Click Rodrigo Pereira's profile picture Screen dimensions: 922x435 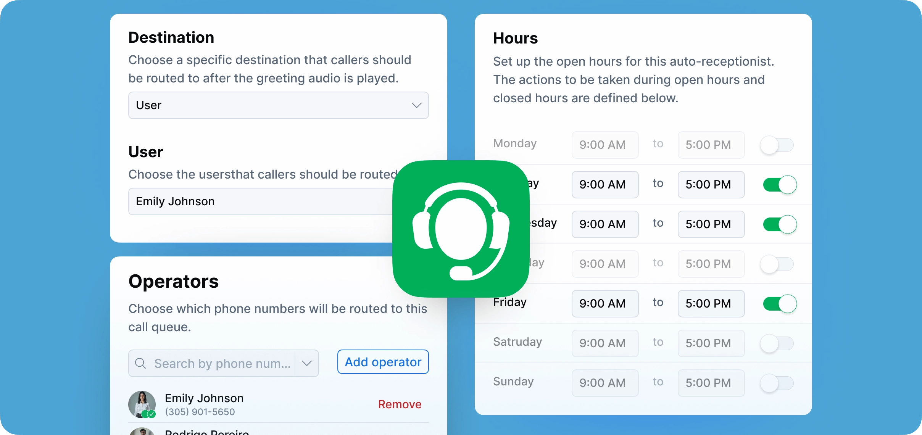[142, 432]
